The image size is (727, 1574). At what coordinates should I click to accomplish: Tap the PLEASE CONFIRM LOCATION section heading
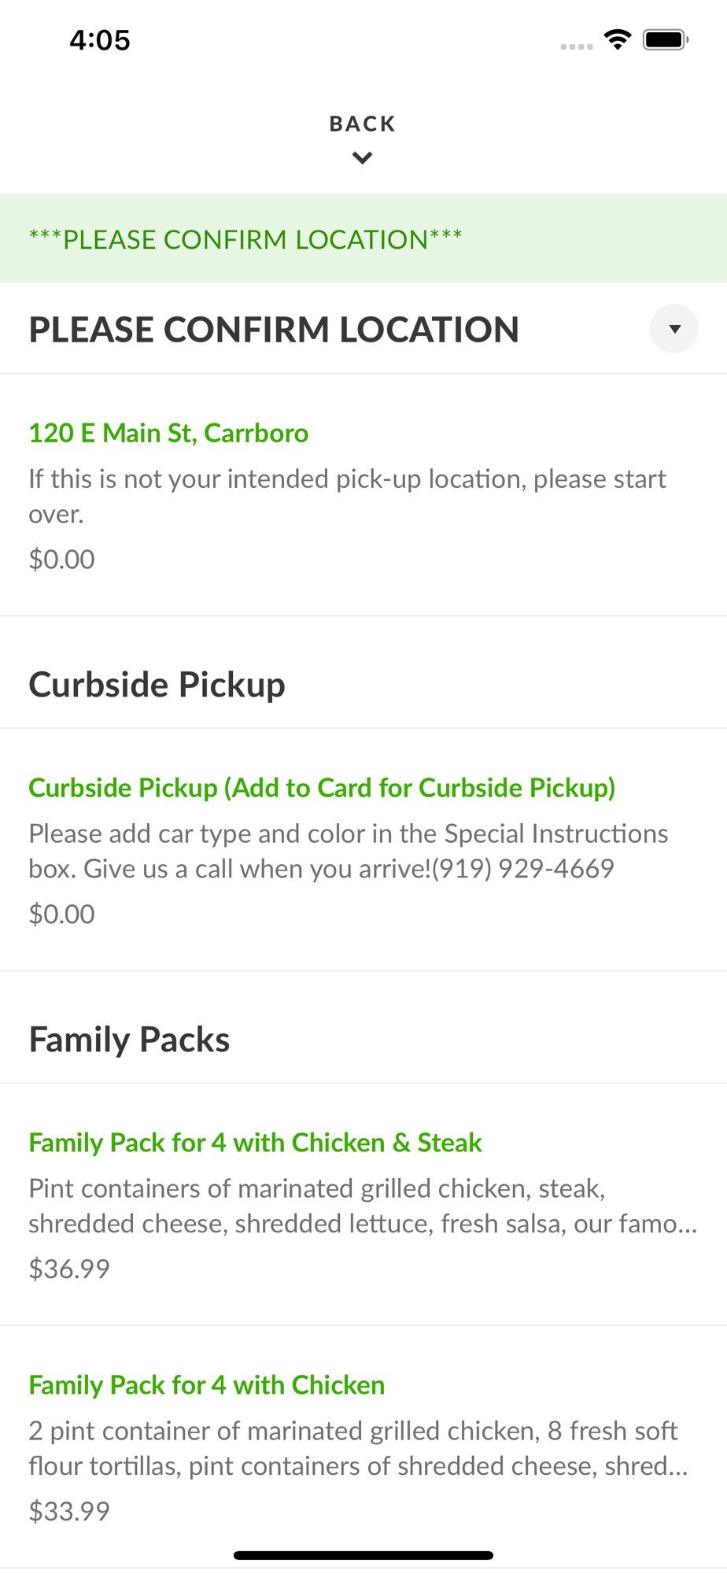[274, 329]
